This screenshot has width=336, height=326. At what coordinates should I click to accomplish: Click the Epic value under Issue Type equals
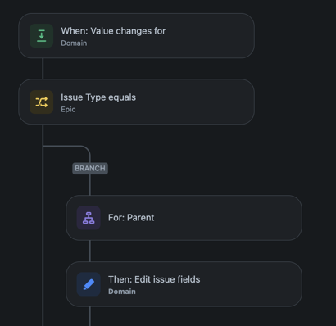pos(68,110)
